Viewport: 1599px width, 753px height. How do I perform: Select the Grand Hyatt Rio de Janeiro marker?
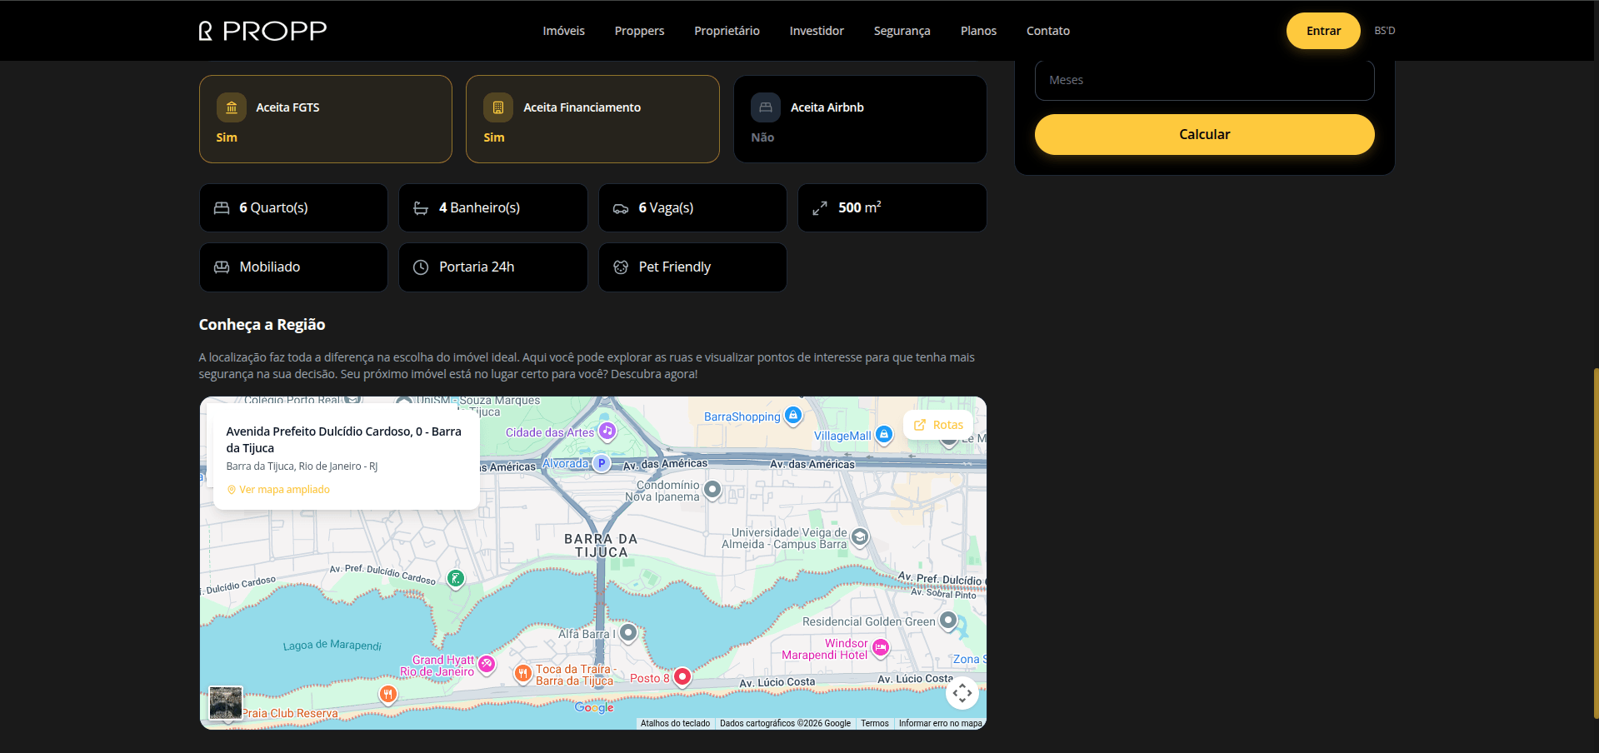coord(487,664)
